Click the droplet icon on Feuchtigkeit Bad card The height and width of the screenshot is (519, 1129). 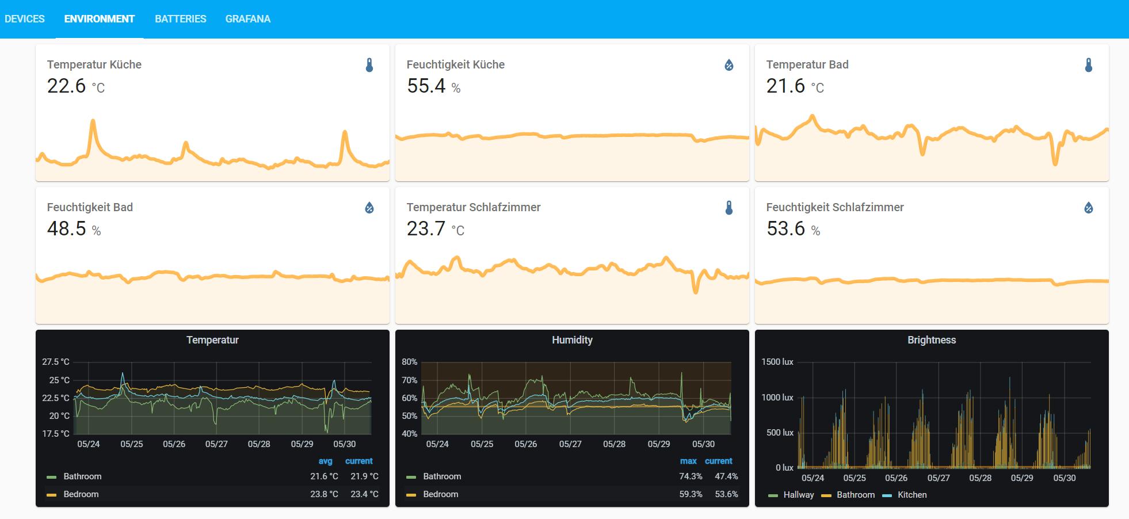point(369,208)
